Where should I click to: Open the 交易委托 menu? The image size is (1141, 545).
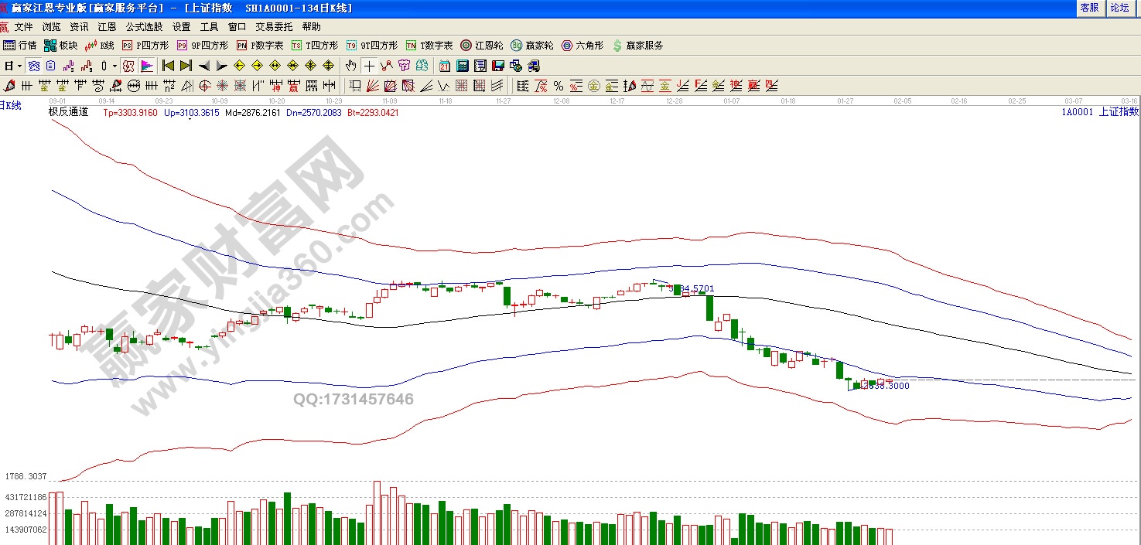point(274,26)
